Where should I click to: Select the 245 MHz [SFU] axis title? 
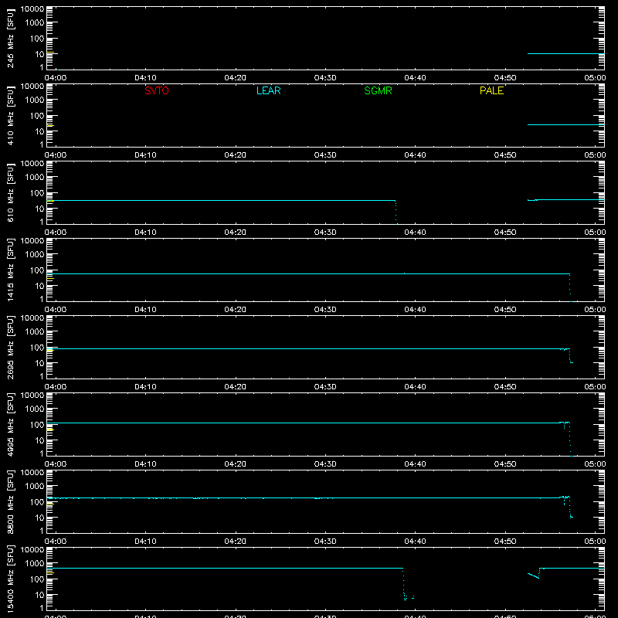(10, 39)
